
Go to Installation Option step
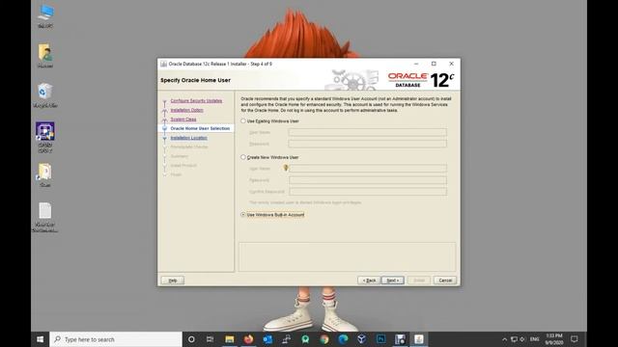pos(186,110)
